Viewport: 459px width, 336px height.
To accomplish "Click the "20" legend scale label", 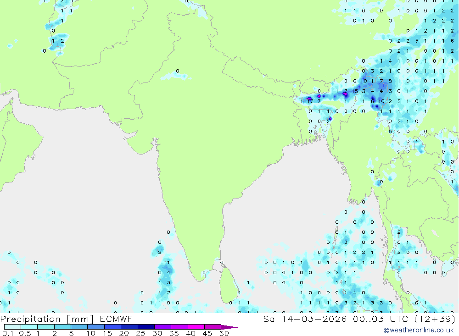I will tap(124, 333).
